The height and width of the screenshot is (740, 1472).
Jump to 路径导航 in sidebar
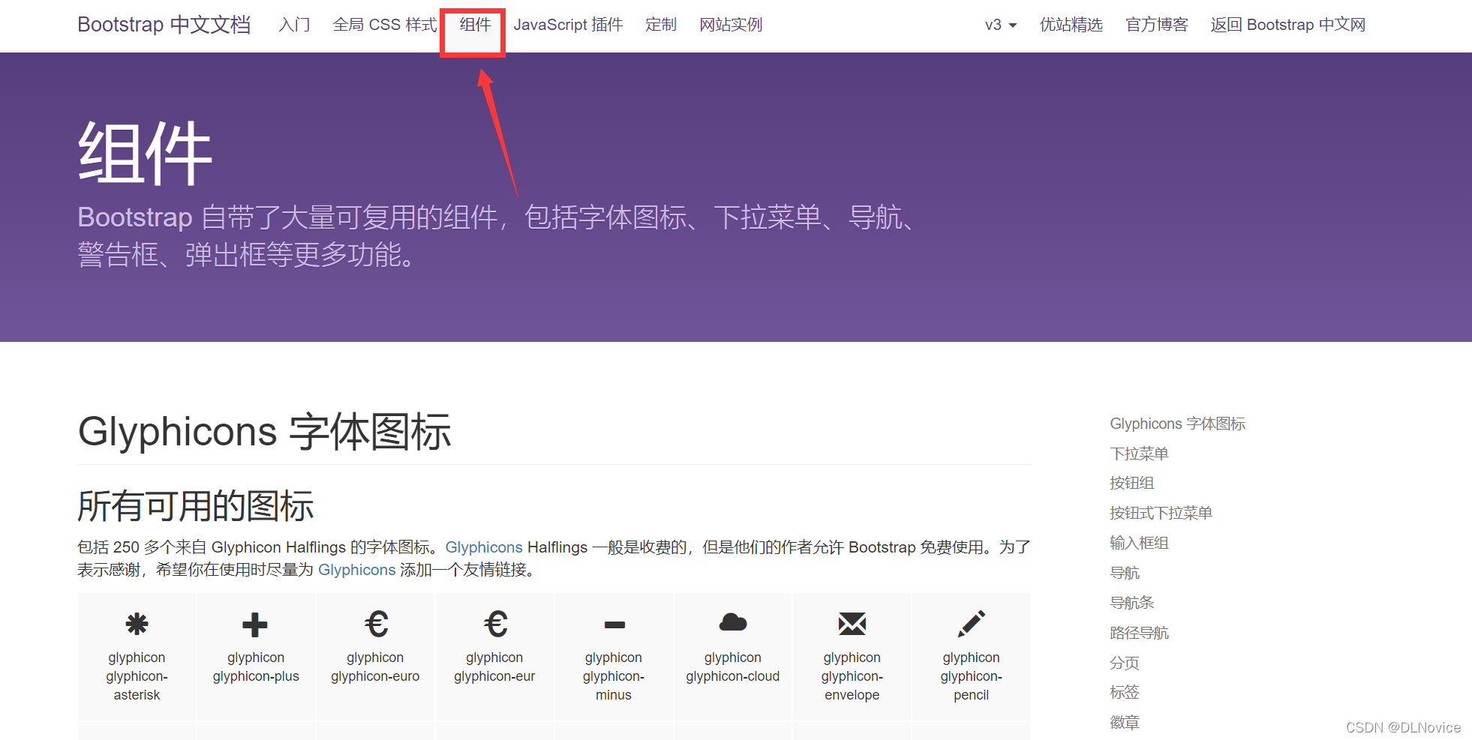point(1139,633)
